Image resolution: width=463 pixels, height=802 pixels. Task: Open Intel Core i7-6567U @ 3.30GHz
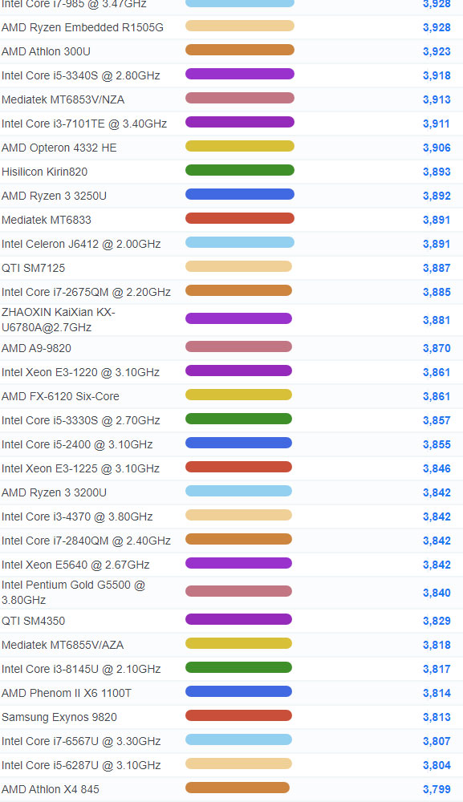tap(81, 741)
